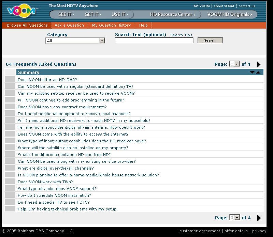Open the Help tab
The image size is (273, 237).
tap(143, 25)
